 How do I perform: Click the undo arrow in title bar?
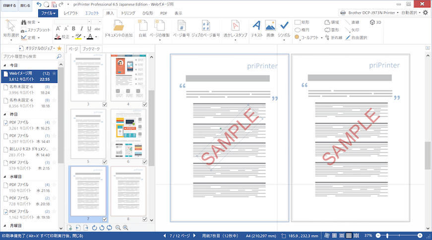[x=39, y=4]
